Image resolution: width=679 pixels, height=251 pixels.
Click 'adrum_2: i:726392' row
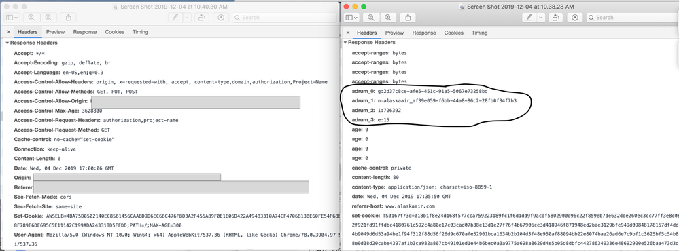coord(376,110)
